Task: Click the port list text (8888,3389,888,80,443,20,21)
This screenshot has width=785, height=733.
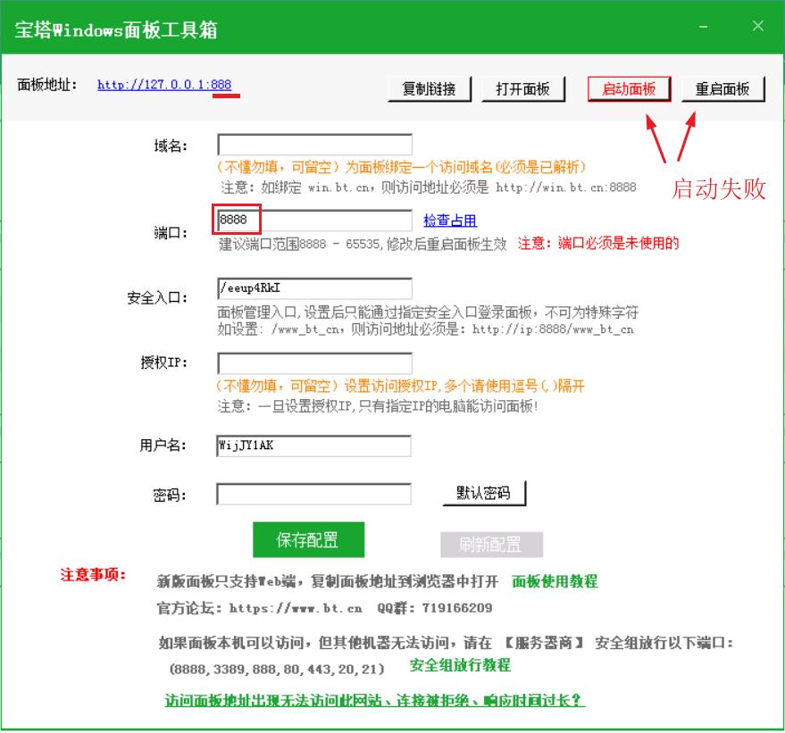Action: coord(278,669)
